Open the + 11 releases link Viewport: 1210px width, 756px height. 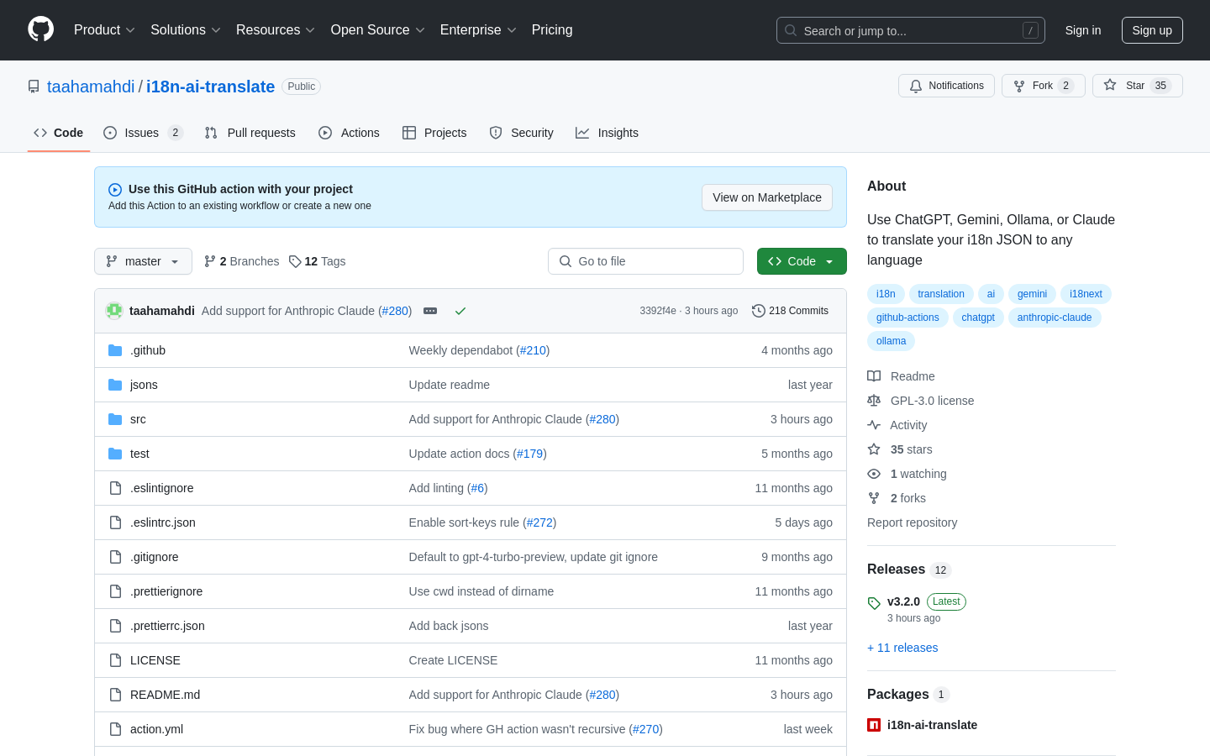(902, 648)
